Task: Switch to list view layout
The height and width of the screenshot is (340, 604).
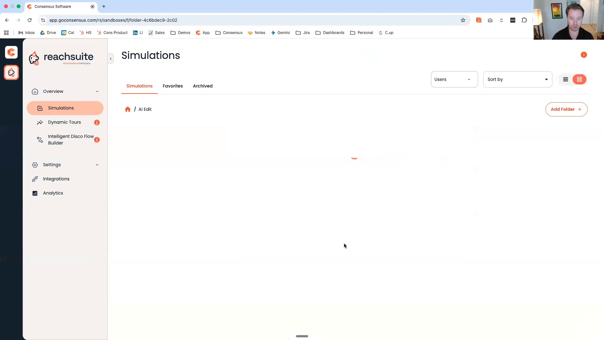Action: click(565, 79)
